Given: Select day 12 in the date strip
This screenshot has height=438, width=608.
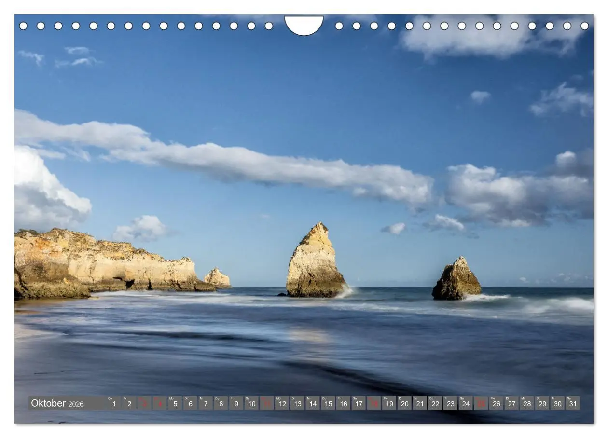Looking at the screenshot, I should (282, 403).
